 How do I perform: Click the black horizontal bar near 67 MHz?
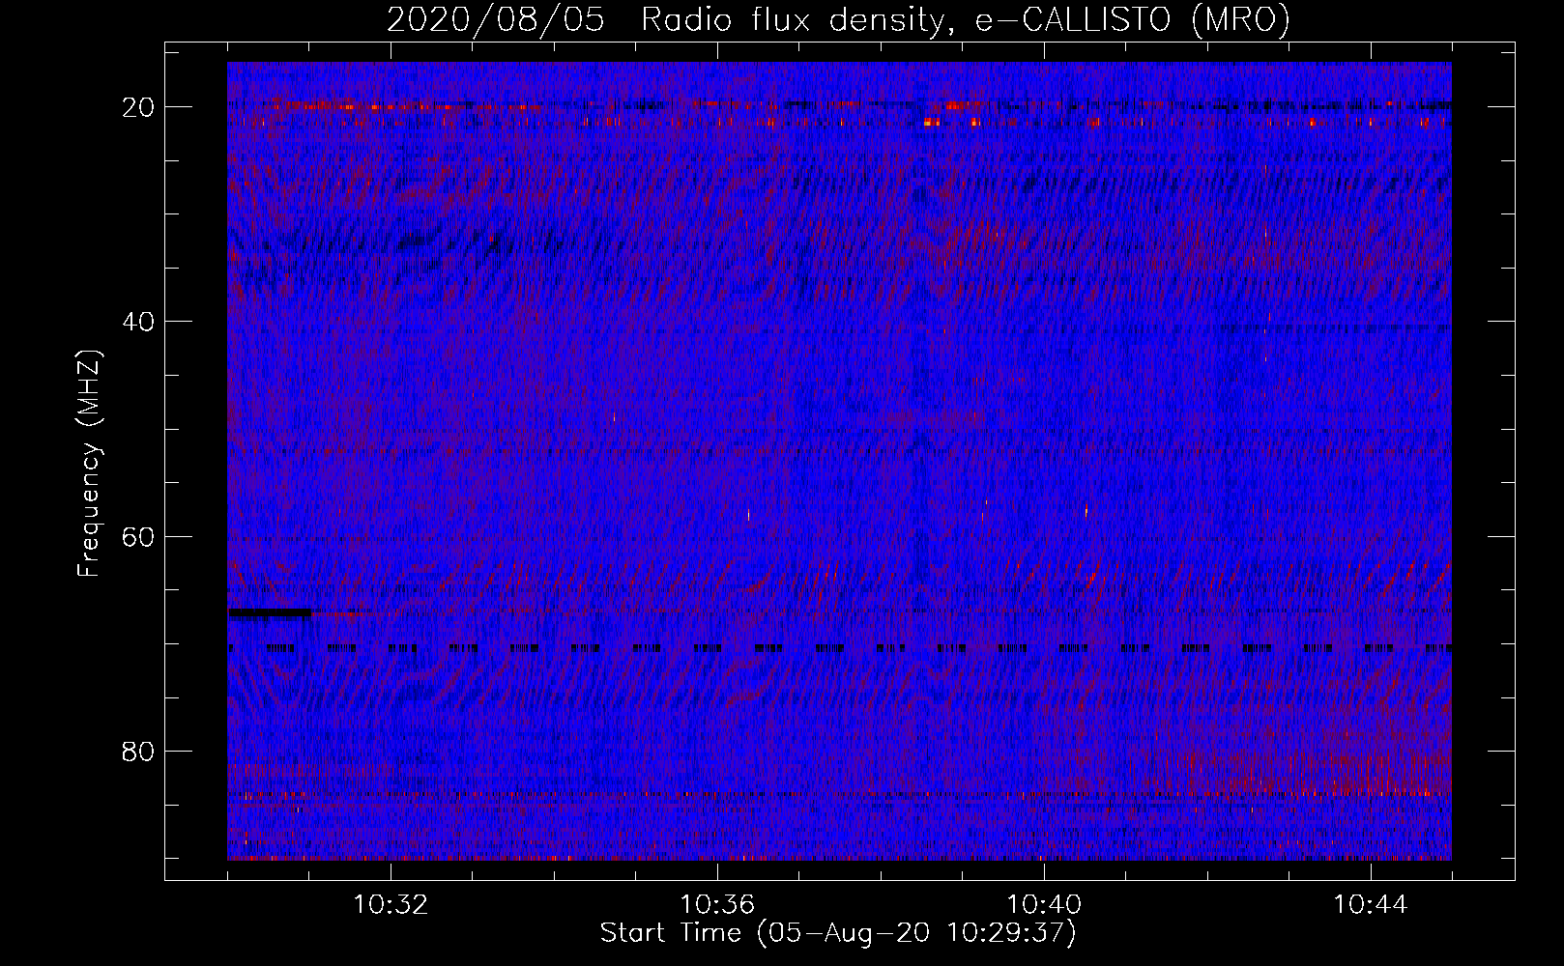(x=270, y=612)
